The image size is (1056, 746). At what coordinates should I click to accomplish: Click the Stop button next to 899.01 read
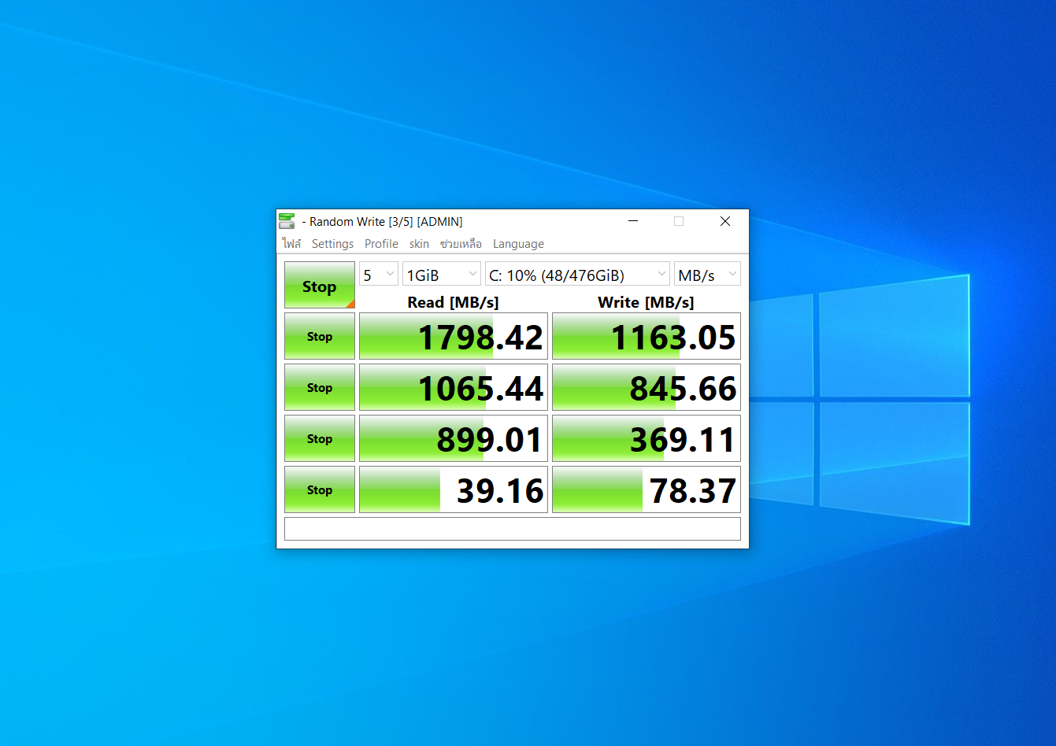pos(320,438)
